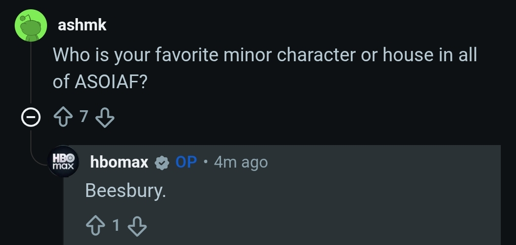Downvote the Beesbury reply
Viewport: 516px width, 245px height.
(x=137, y=225)
